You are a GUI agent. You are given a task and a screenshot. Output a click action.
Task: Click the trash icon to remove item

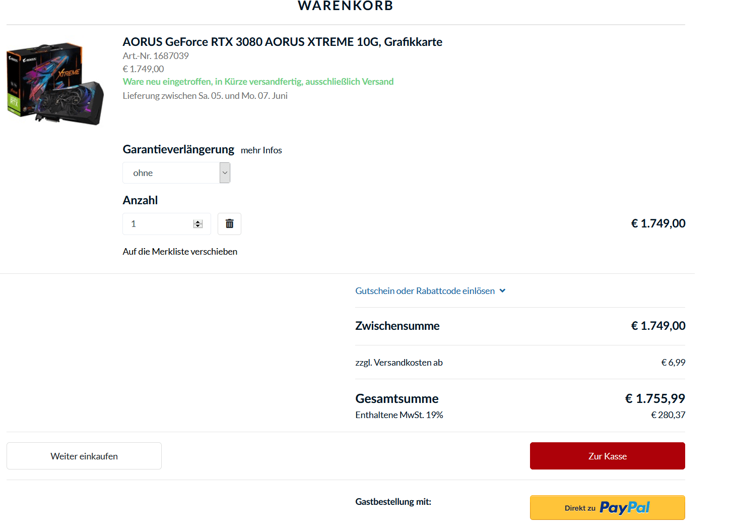click(229, 224)
